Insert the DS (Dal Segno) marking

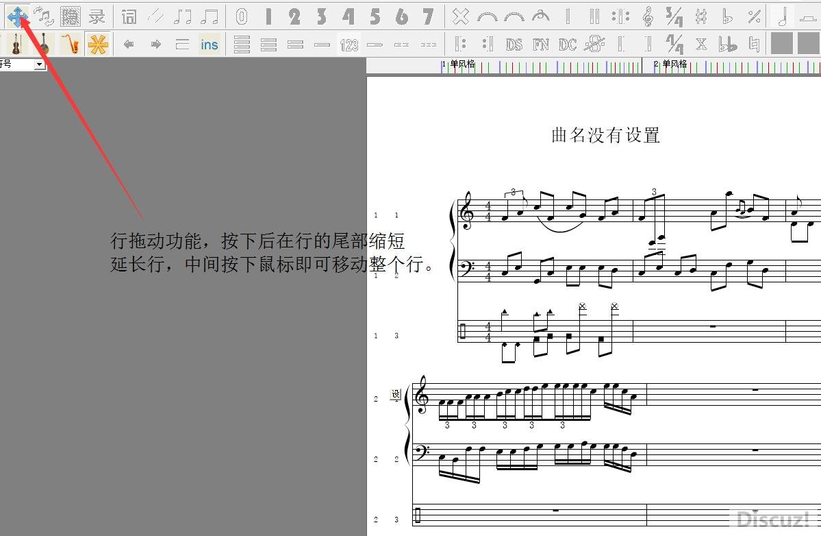[514, 45]
